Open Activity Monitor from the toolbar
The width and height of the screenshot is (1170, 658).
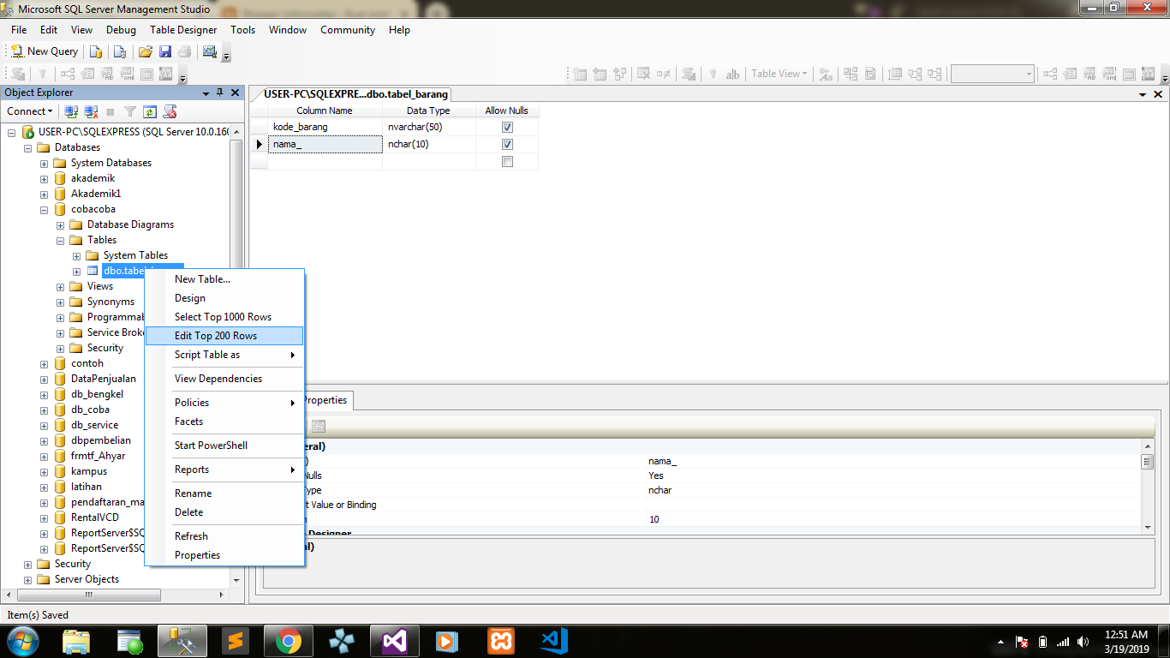pyautogui.click(x=210, y=51)
